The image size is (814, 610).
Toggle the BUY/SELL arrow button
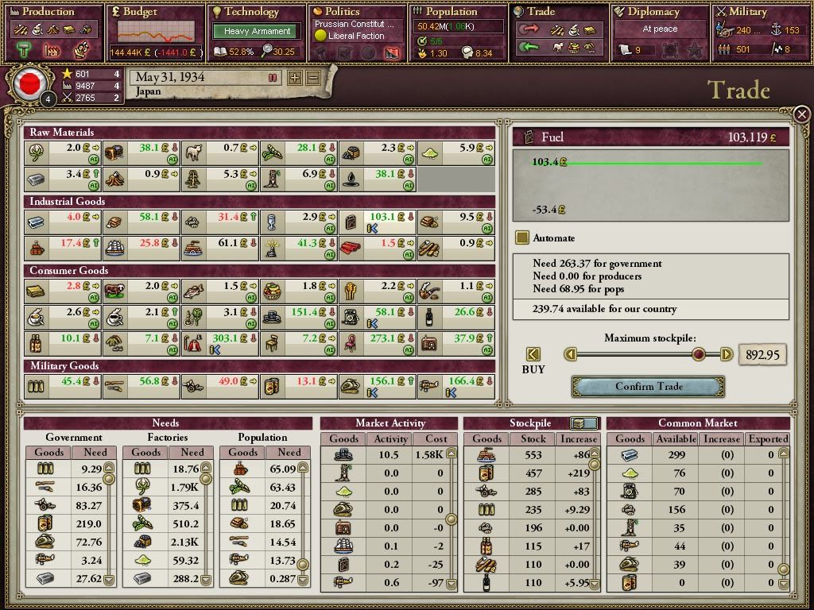pyautogui.click(x=533, y=354)
